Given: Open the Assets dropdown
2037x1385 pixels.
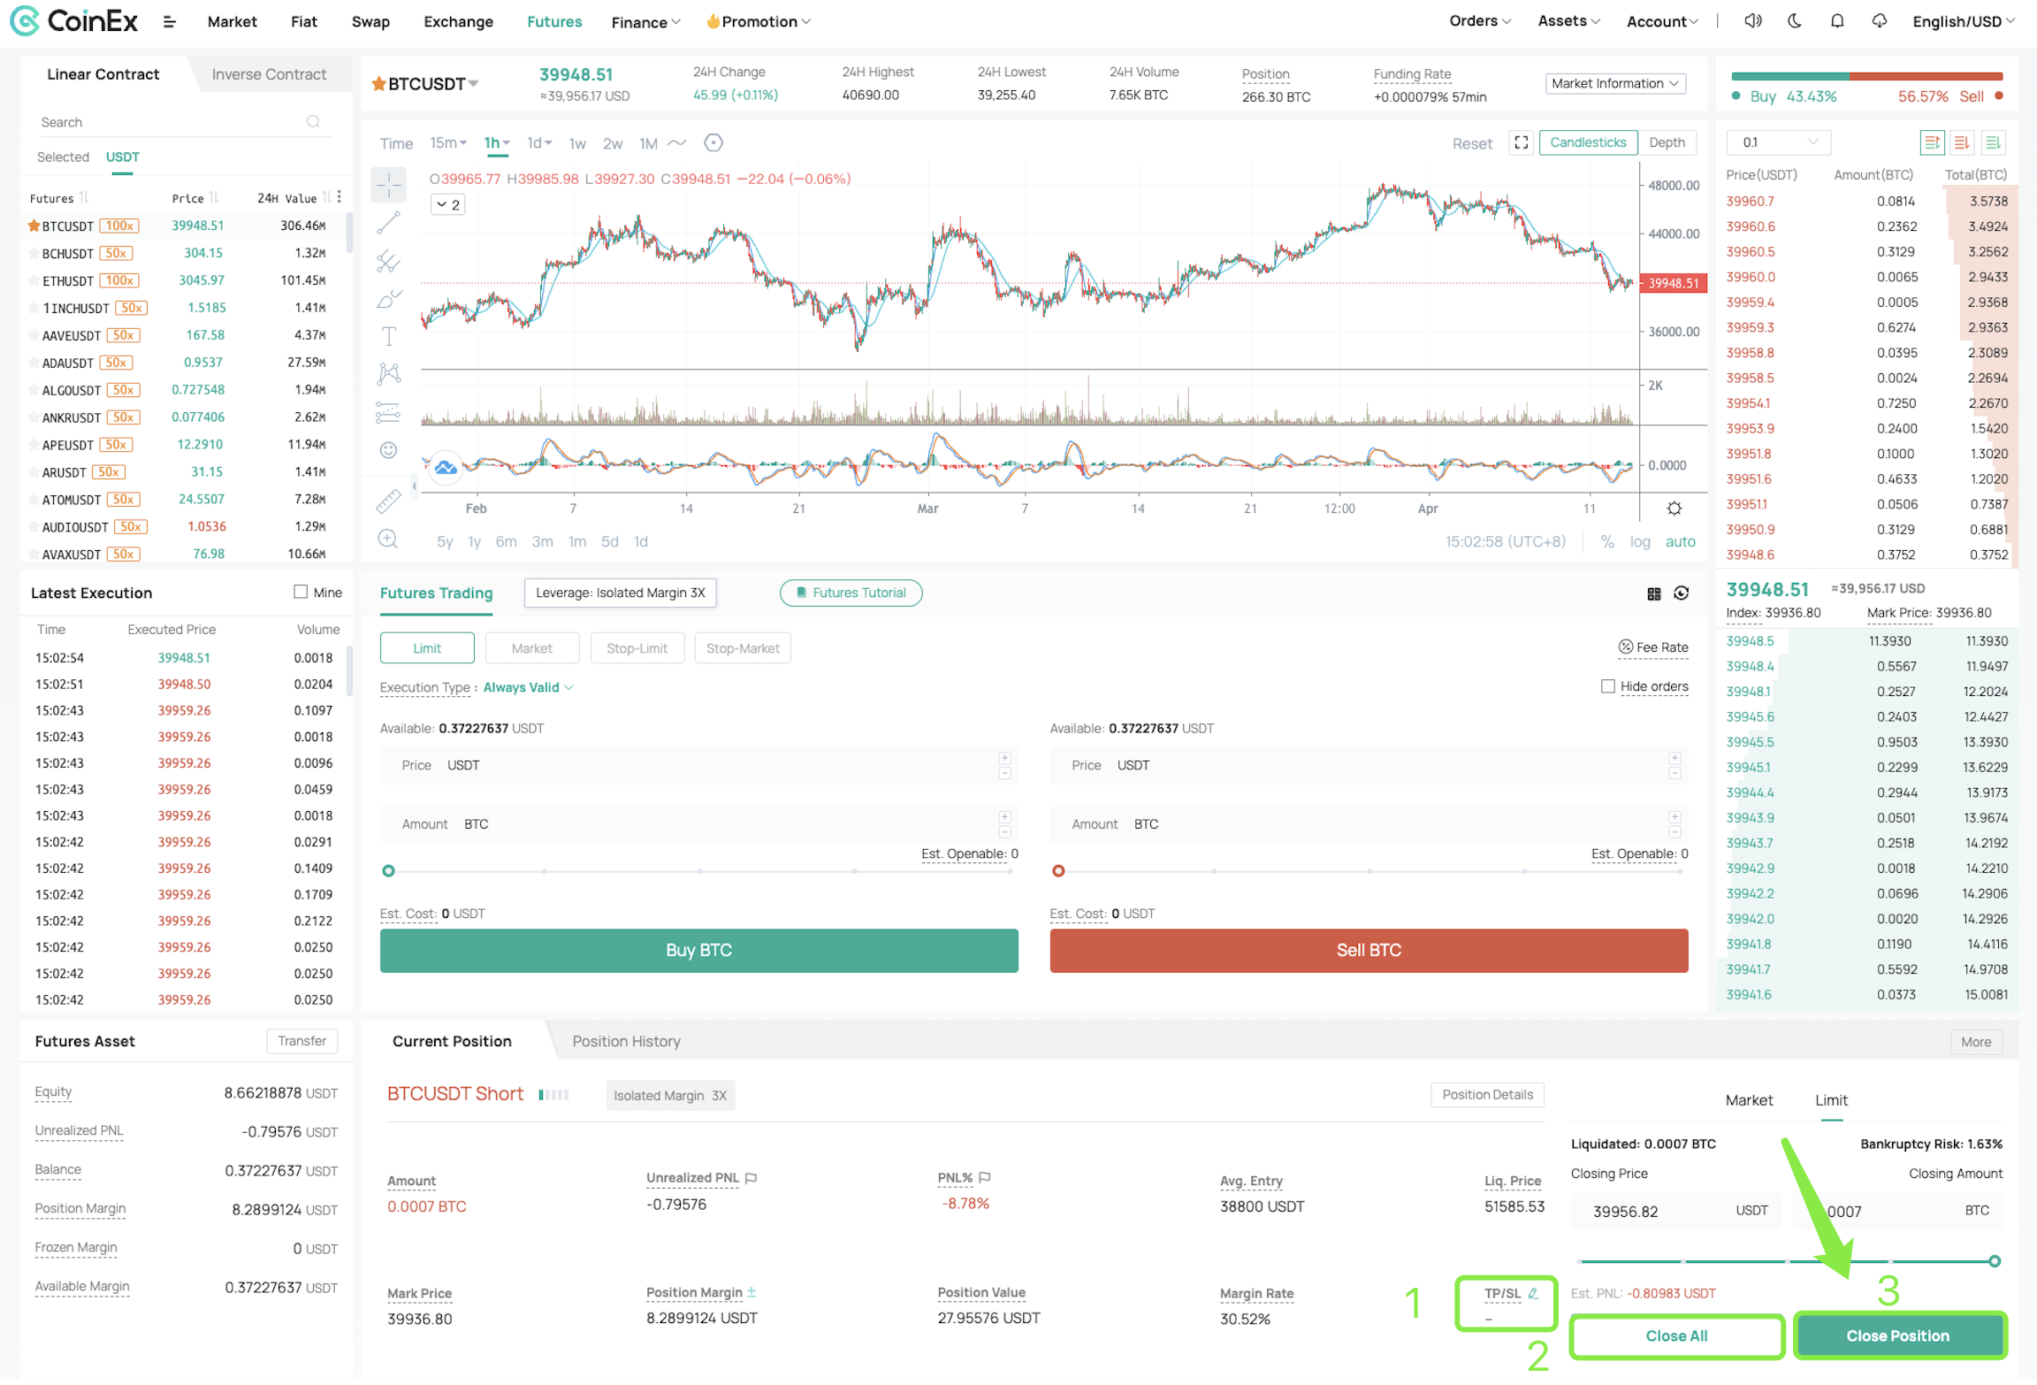Looking at the screenshot, I should [1568, 21].
